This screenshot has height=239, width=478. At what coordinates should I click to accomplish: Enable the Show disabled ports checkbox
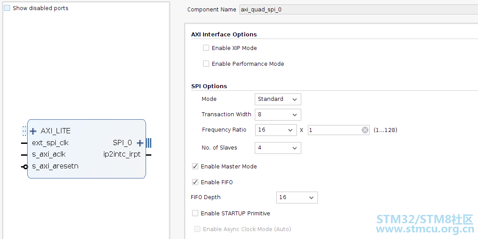click(7, 8)
